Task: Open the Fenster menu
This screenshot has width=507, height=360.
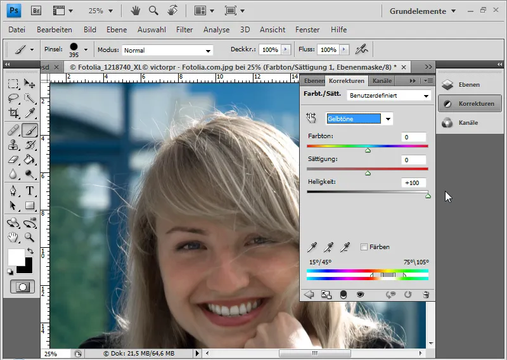Action: click(307, 29)
